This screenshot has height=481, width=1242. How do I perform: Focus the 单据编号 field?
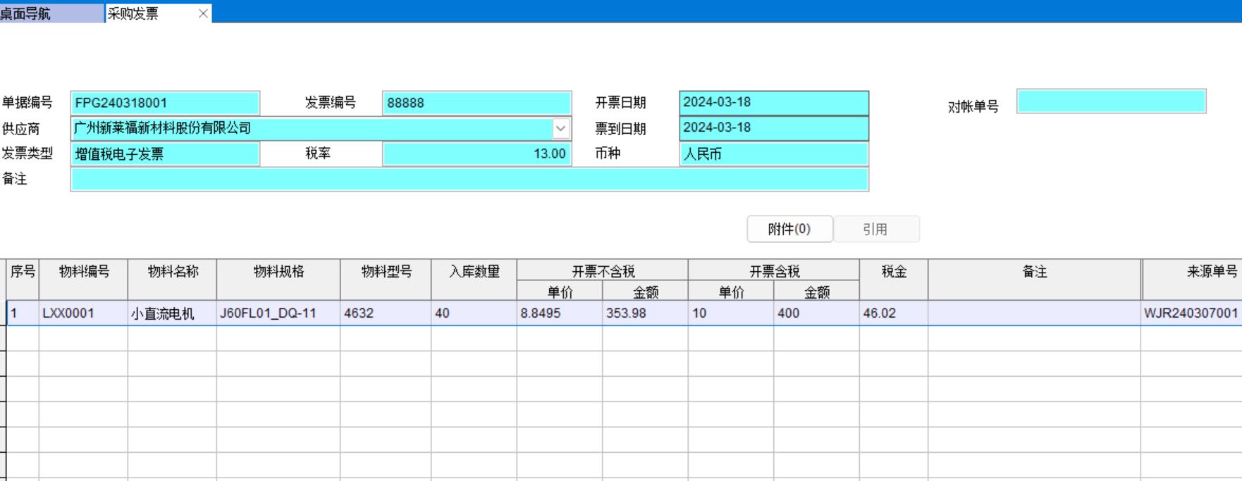coord(165,103)
